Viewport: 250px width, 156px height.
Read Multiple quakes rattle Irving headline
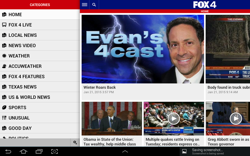(173, 142)
